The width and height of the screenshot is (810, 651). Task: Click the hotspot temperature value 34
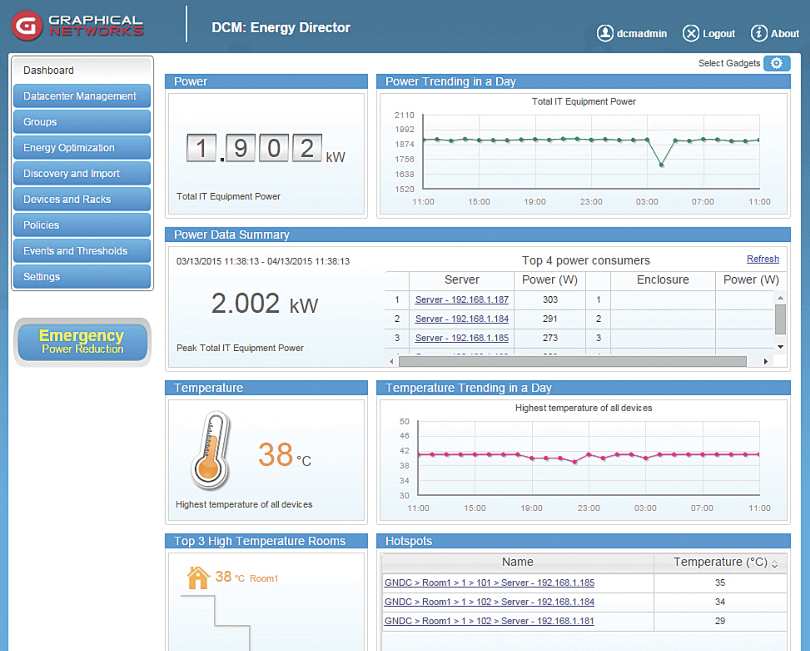click(x=720, y=602)
